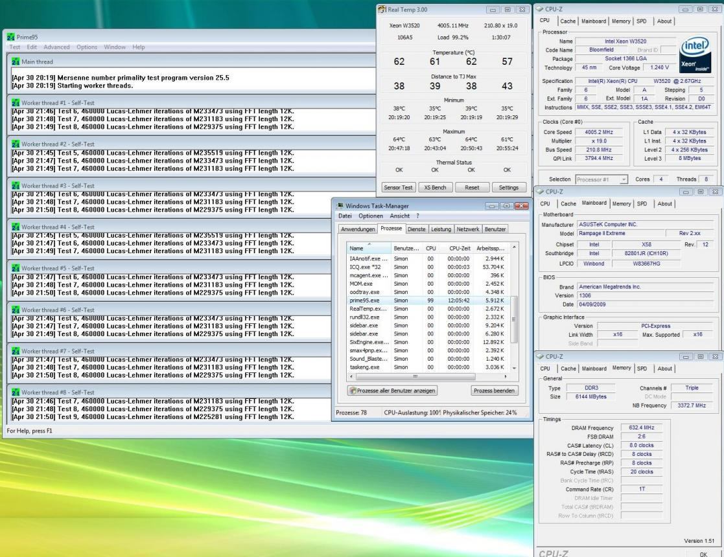Switch to Netzwerk tab in Task-Manager
Screen dimensions: 724x557
468,229
